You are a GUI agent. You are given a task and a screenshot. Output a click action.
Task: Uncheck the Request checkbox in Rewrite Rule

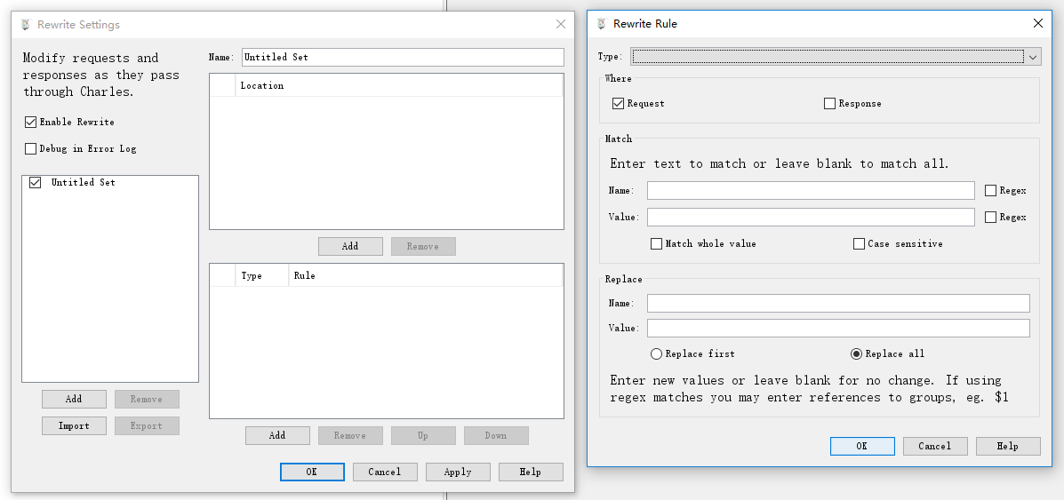(x=618, y=104)
